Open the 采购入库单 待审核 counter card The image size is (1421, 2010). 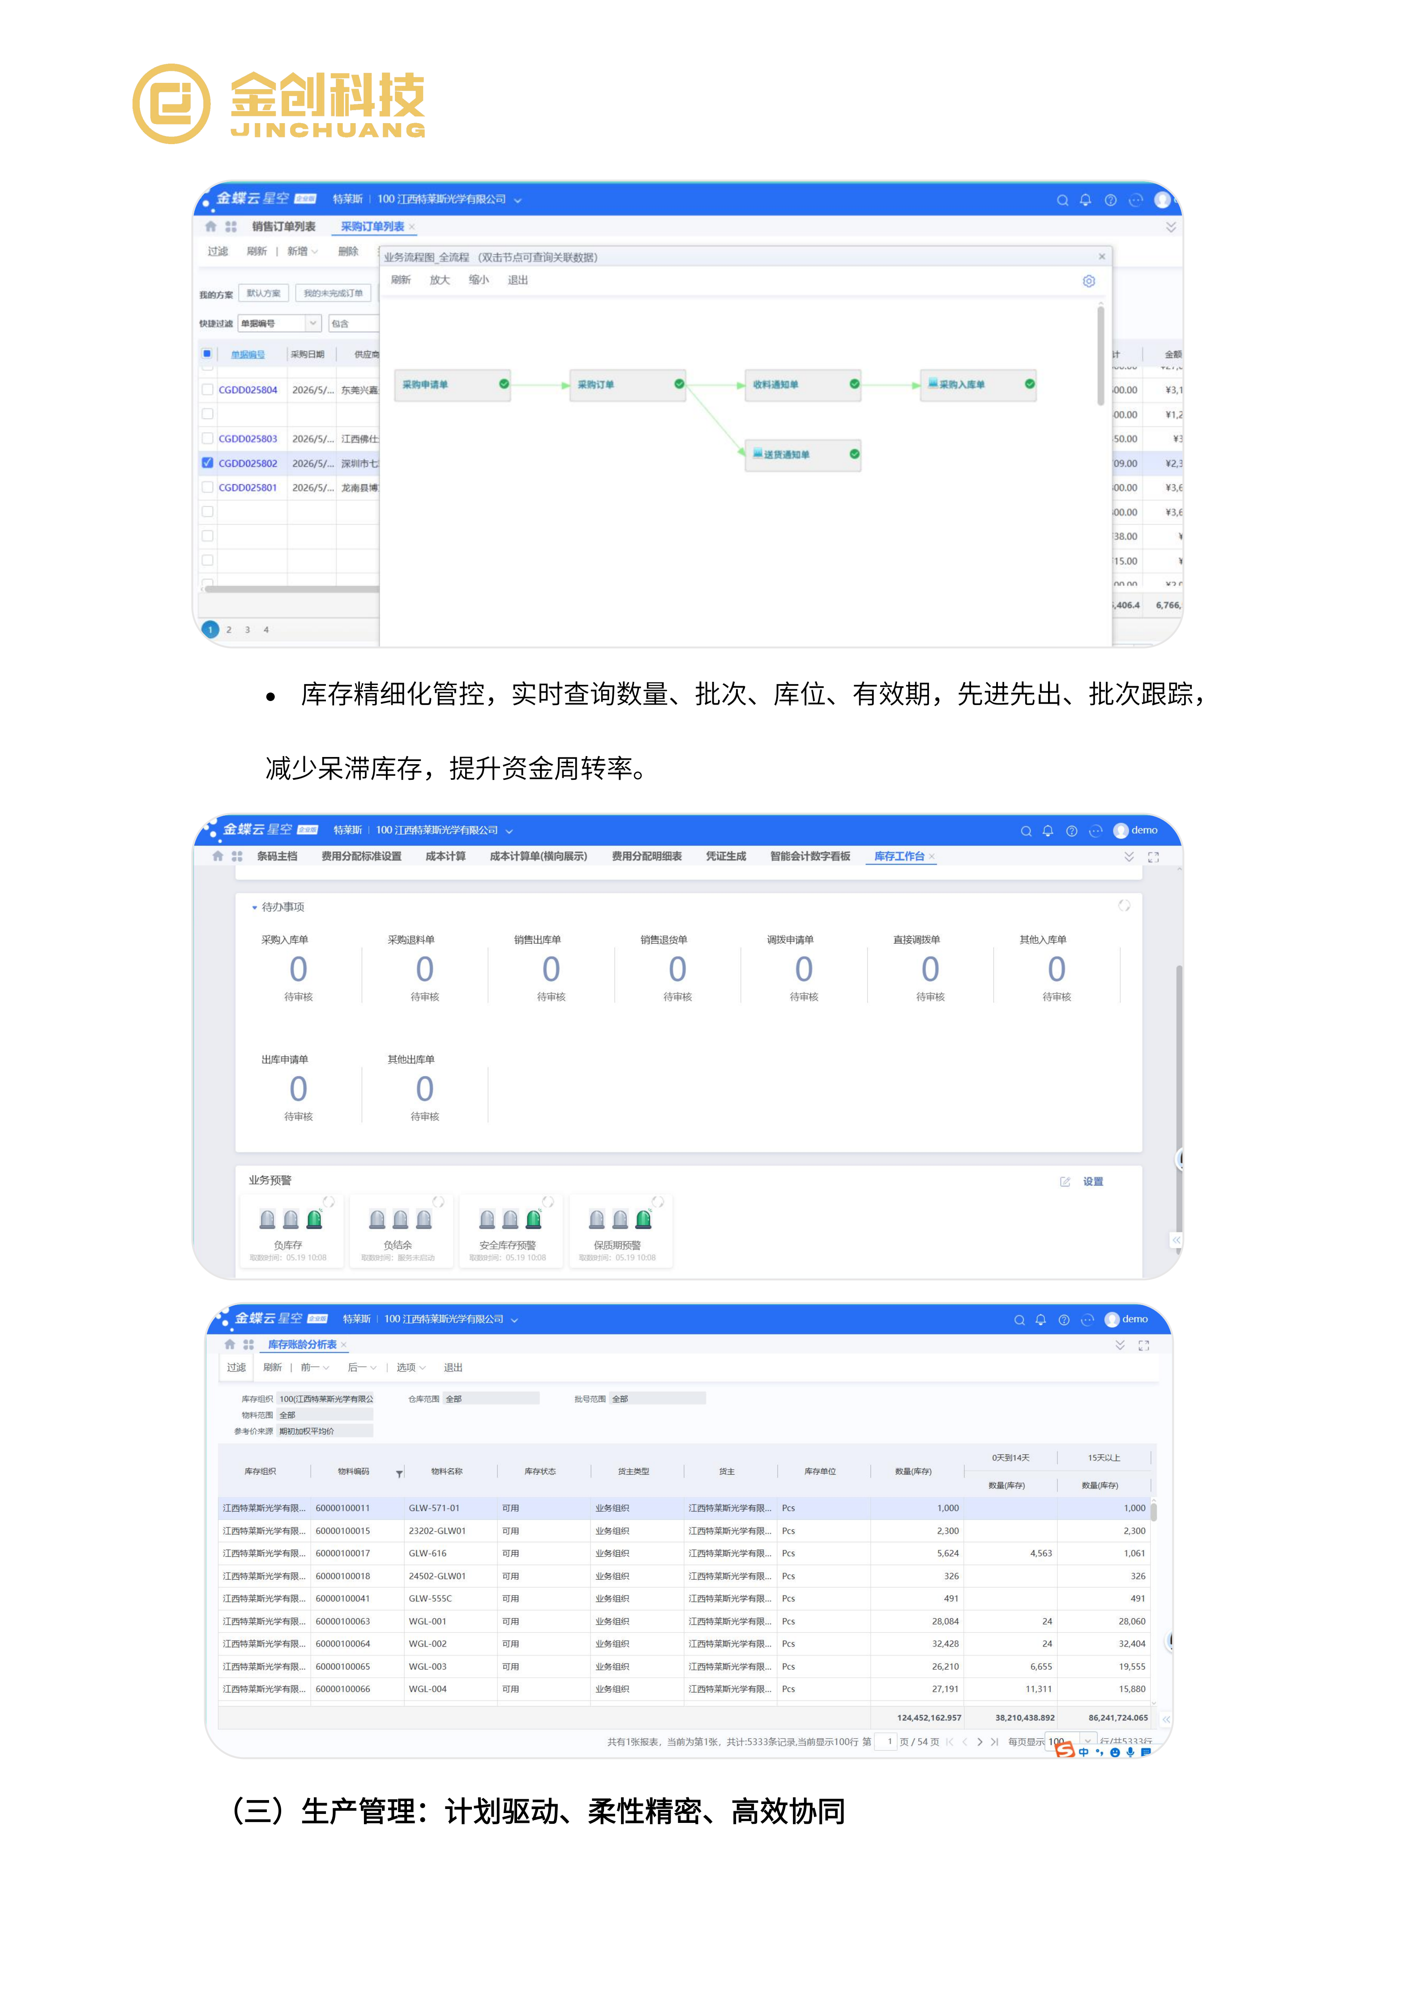tap(299, 969)
